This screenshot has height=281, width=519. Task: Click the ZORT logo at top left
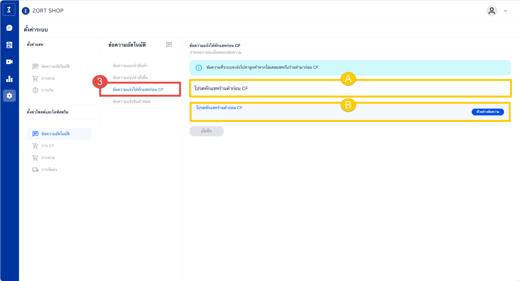9,10
